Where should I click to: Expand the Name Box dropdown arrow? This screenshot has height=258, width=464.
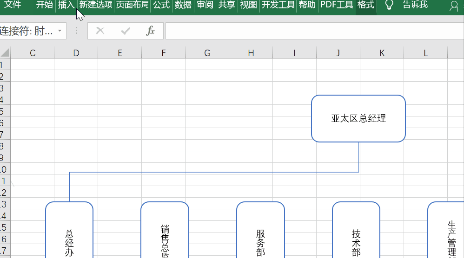click(60, 31)
